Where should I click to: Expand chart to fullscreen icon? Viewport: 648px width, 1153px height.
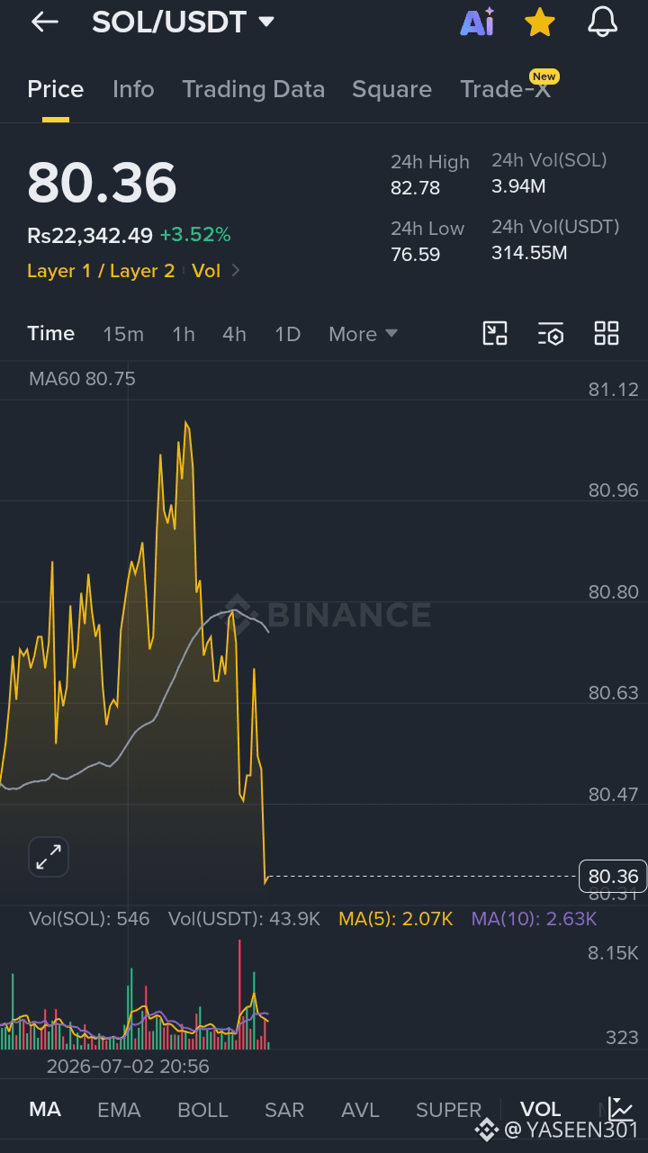pyautogui.click(x=49, y=857)
